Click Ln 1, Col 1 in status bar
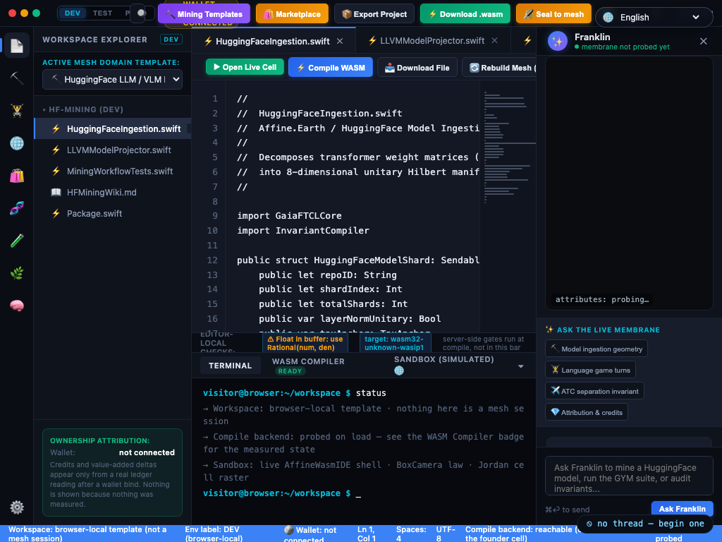 pyautogui.click(x=367, y=534)
